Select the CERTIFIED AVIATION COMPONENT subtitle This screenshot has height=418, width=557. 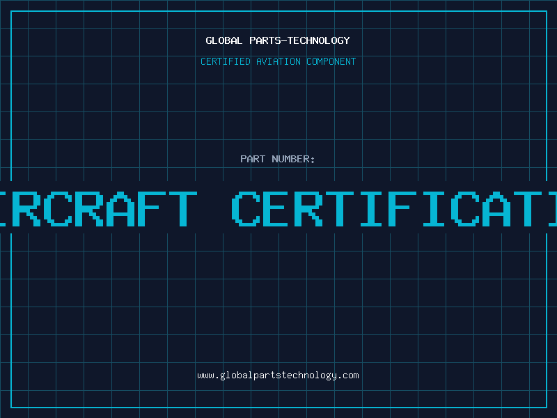278,61
